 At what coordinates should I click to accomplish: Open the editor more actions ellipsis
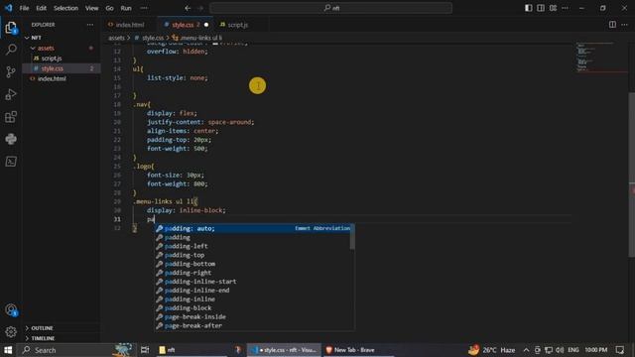(624, 25)
